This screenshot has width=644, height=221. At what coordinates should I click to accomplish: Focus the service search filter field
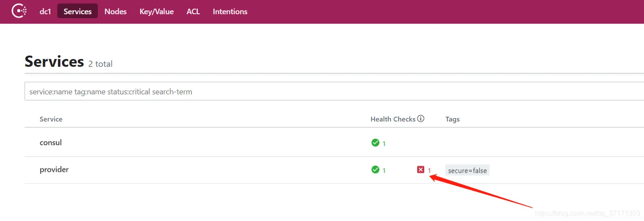point(322,91)
